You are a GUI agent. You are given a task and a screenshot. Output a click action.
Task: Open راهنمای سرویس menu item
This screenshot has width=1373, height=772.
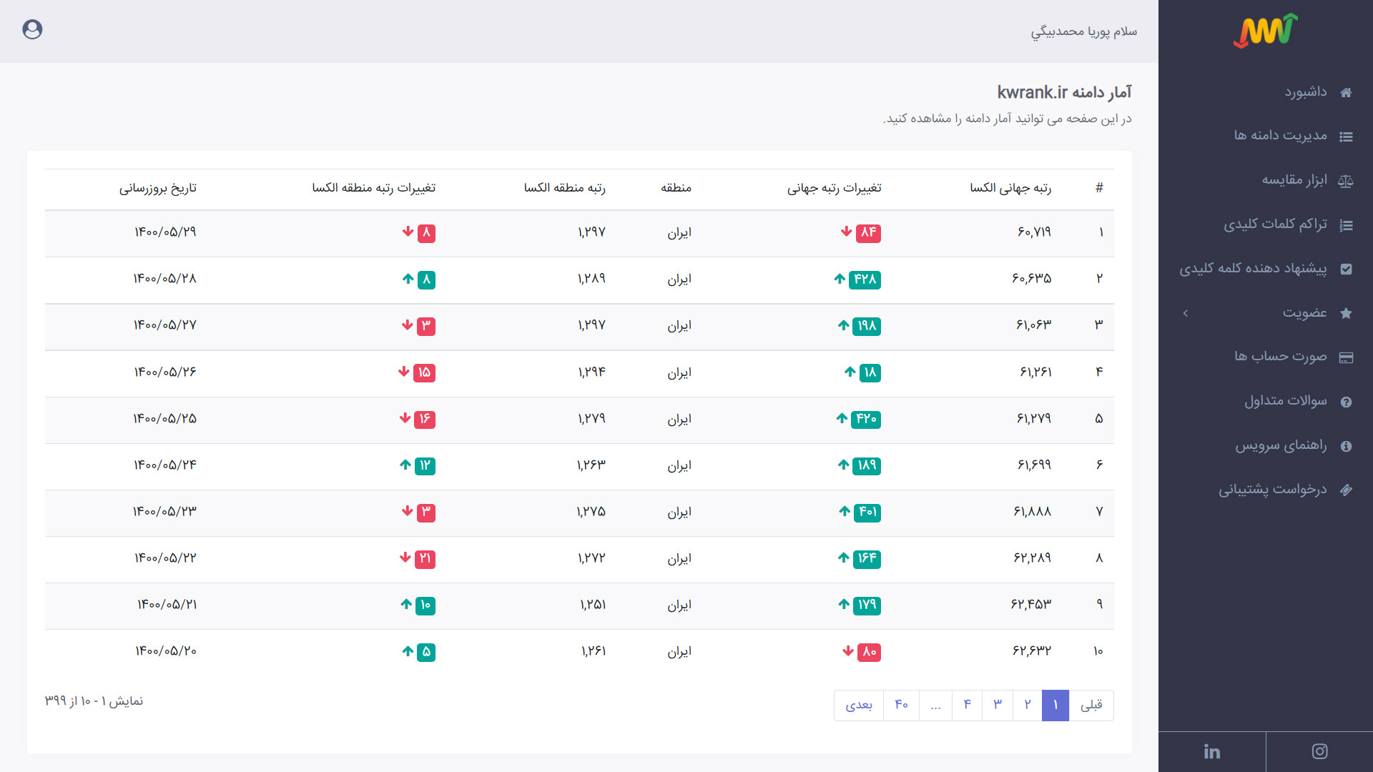(1281, 445)
